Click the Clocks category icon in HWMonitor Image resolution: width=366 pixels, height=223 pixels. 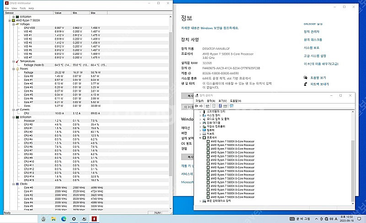click(x=17, y=184)
